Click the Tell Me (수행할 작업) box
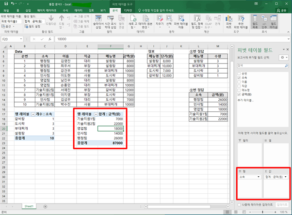 point(156,11)
